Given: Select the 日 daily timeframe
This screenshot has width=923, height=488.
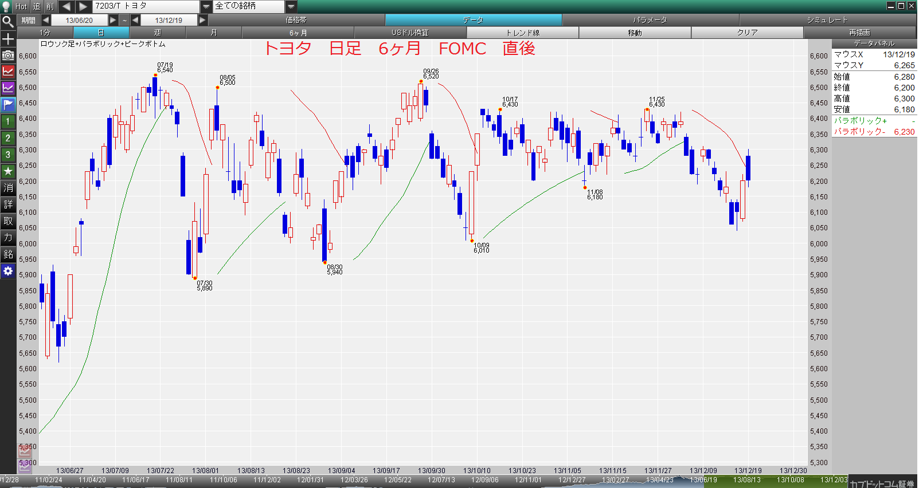Looking at the screenshot, I should pyautogui.click(x=101, y=33).
